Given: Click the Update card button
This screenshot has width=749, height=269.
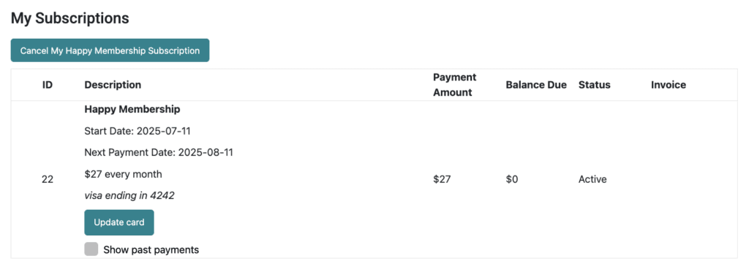Looking at the screenshot, I should [x=119, y=222].
